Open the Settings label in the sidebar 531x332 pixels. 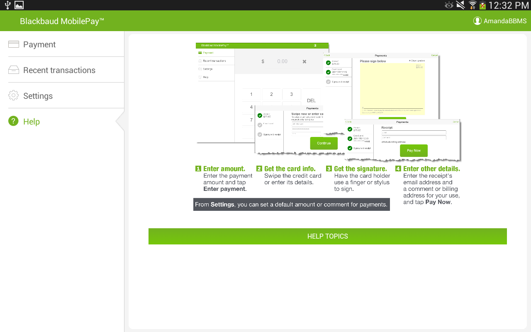(38, 96)
